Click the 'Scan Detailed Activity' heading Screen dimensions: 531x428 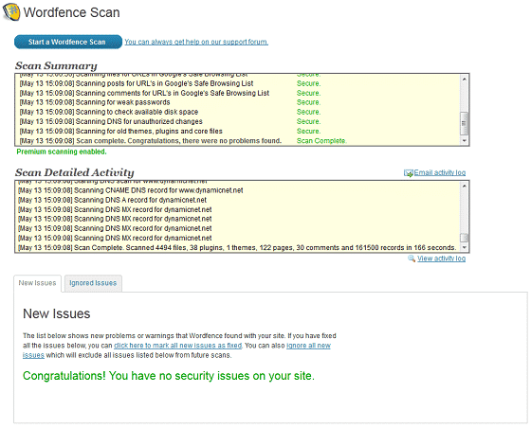pyautogui.click(x=75, y=172)
